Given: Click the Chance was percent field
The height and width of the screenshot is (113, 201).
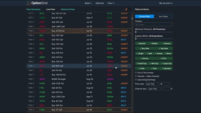Looking at the screenshot, I should pos(166,89).
